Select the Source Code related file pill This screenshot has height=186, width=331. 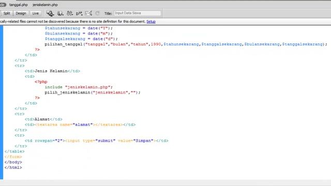click(3, 5)
